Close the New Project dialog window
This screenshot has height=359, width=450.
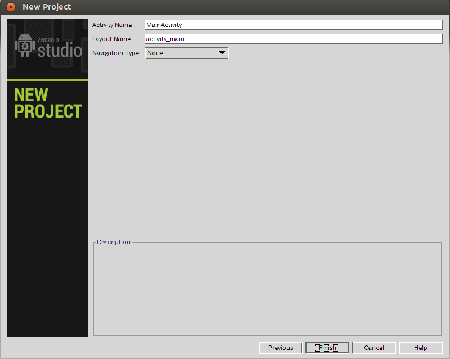pyautogui.click(x=11, y=7)
